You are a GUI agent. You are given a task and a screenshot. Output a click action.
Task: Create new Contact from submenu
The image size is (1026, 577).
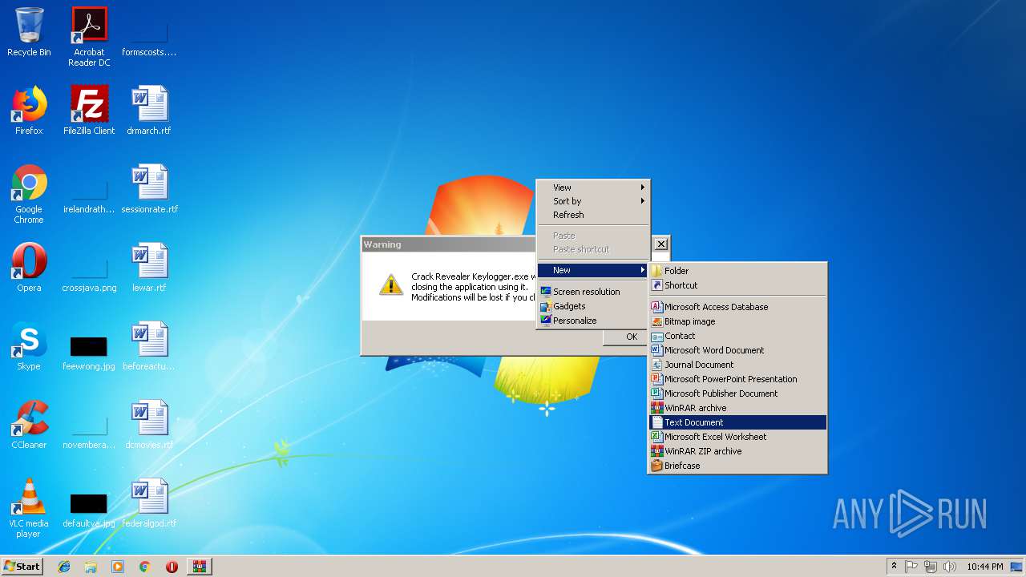click(737, 336)
